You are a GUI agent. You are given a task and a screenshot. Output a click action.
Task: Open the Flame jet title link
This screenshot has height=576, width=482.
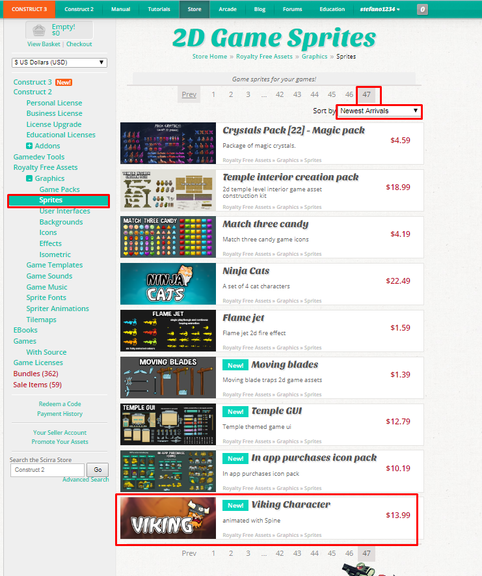[243, 318]
